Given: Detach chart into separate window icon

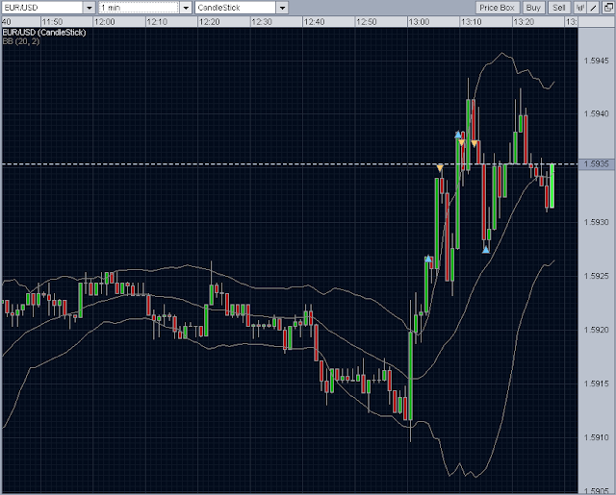Looking at the screenshot, I should (607, 8).
